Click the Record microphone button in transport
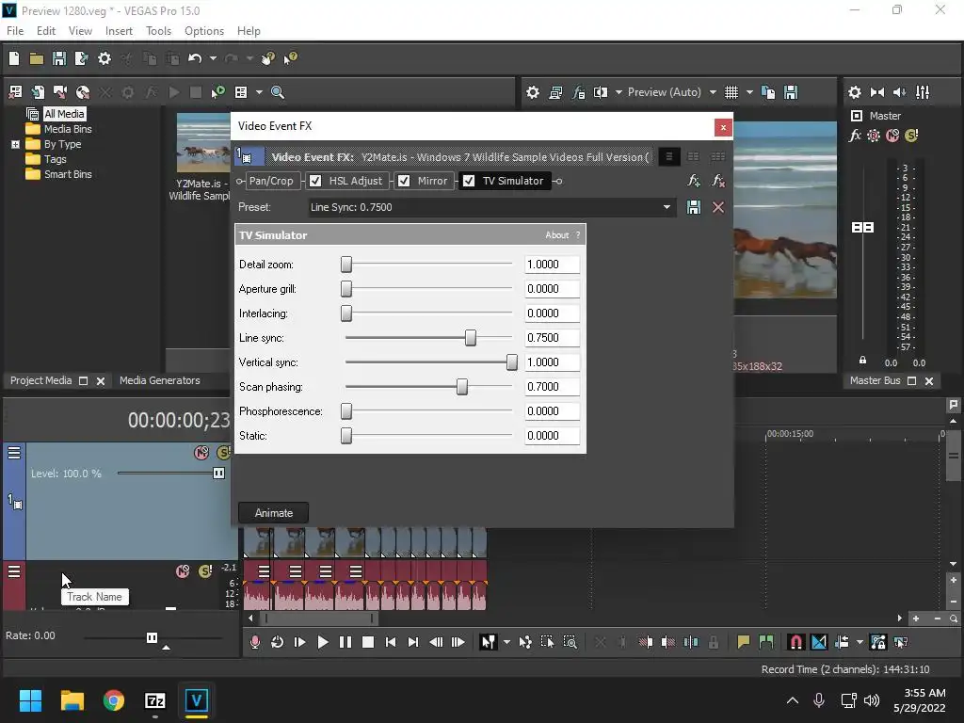The height and width of the screenshot is (723, 964). point(254,642)
